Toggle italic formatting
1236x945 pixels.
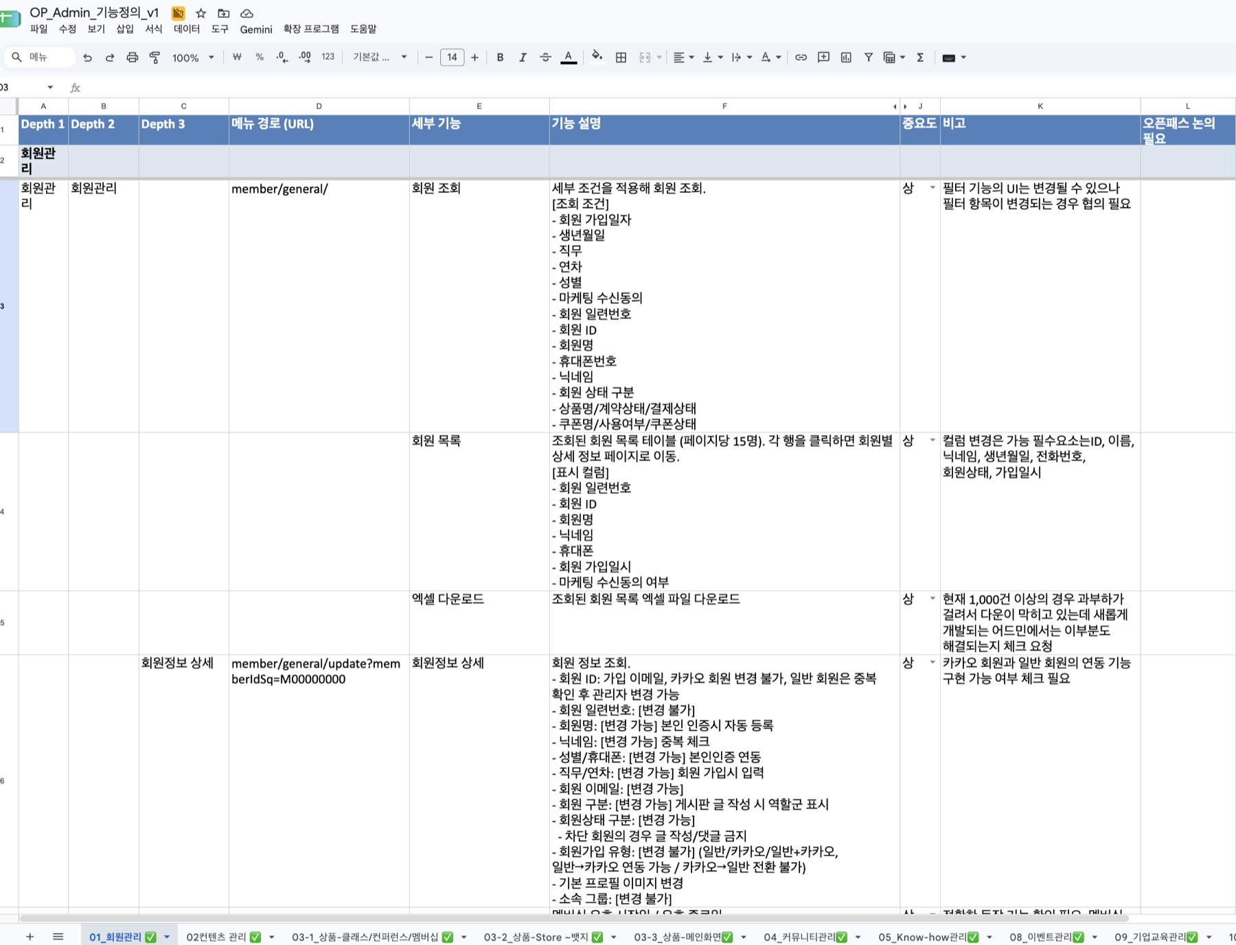[523, 58]
